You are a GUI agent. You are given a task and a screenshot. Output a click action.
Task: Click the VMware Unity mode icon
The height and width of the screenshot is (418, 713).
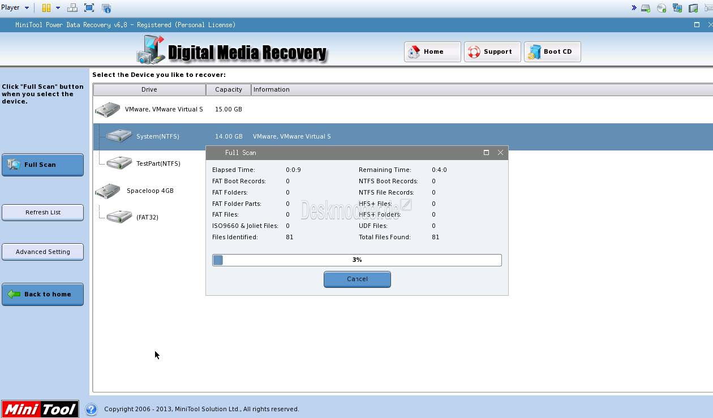(x=106, y=8)
